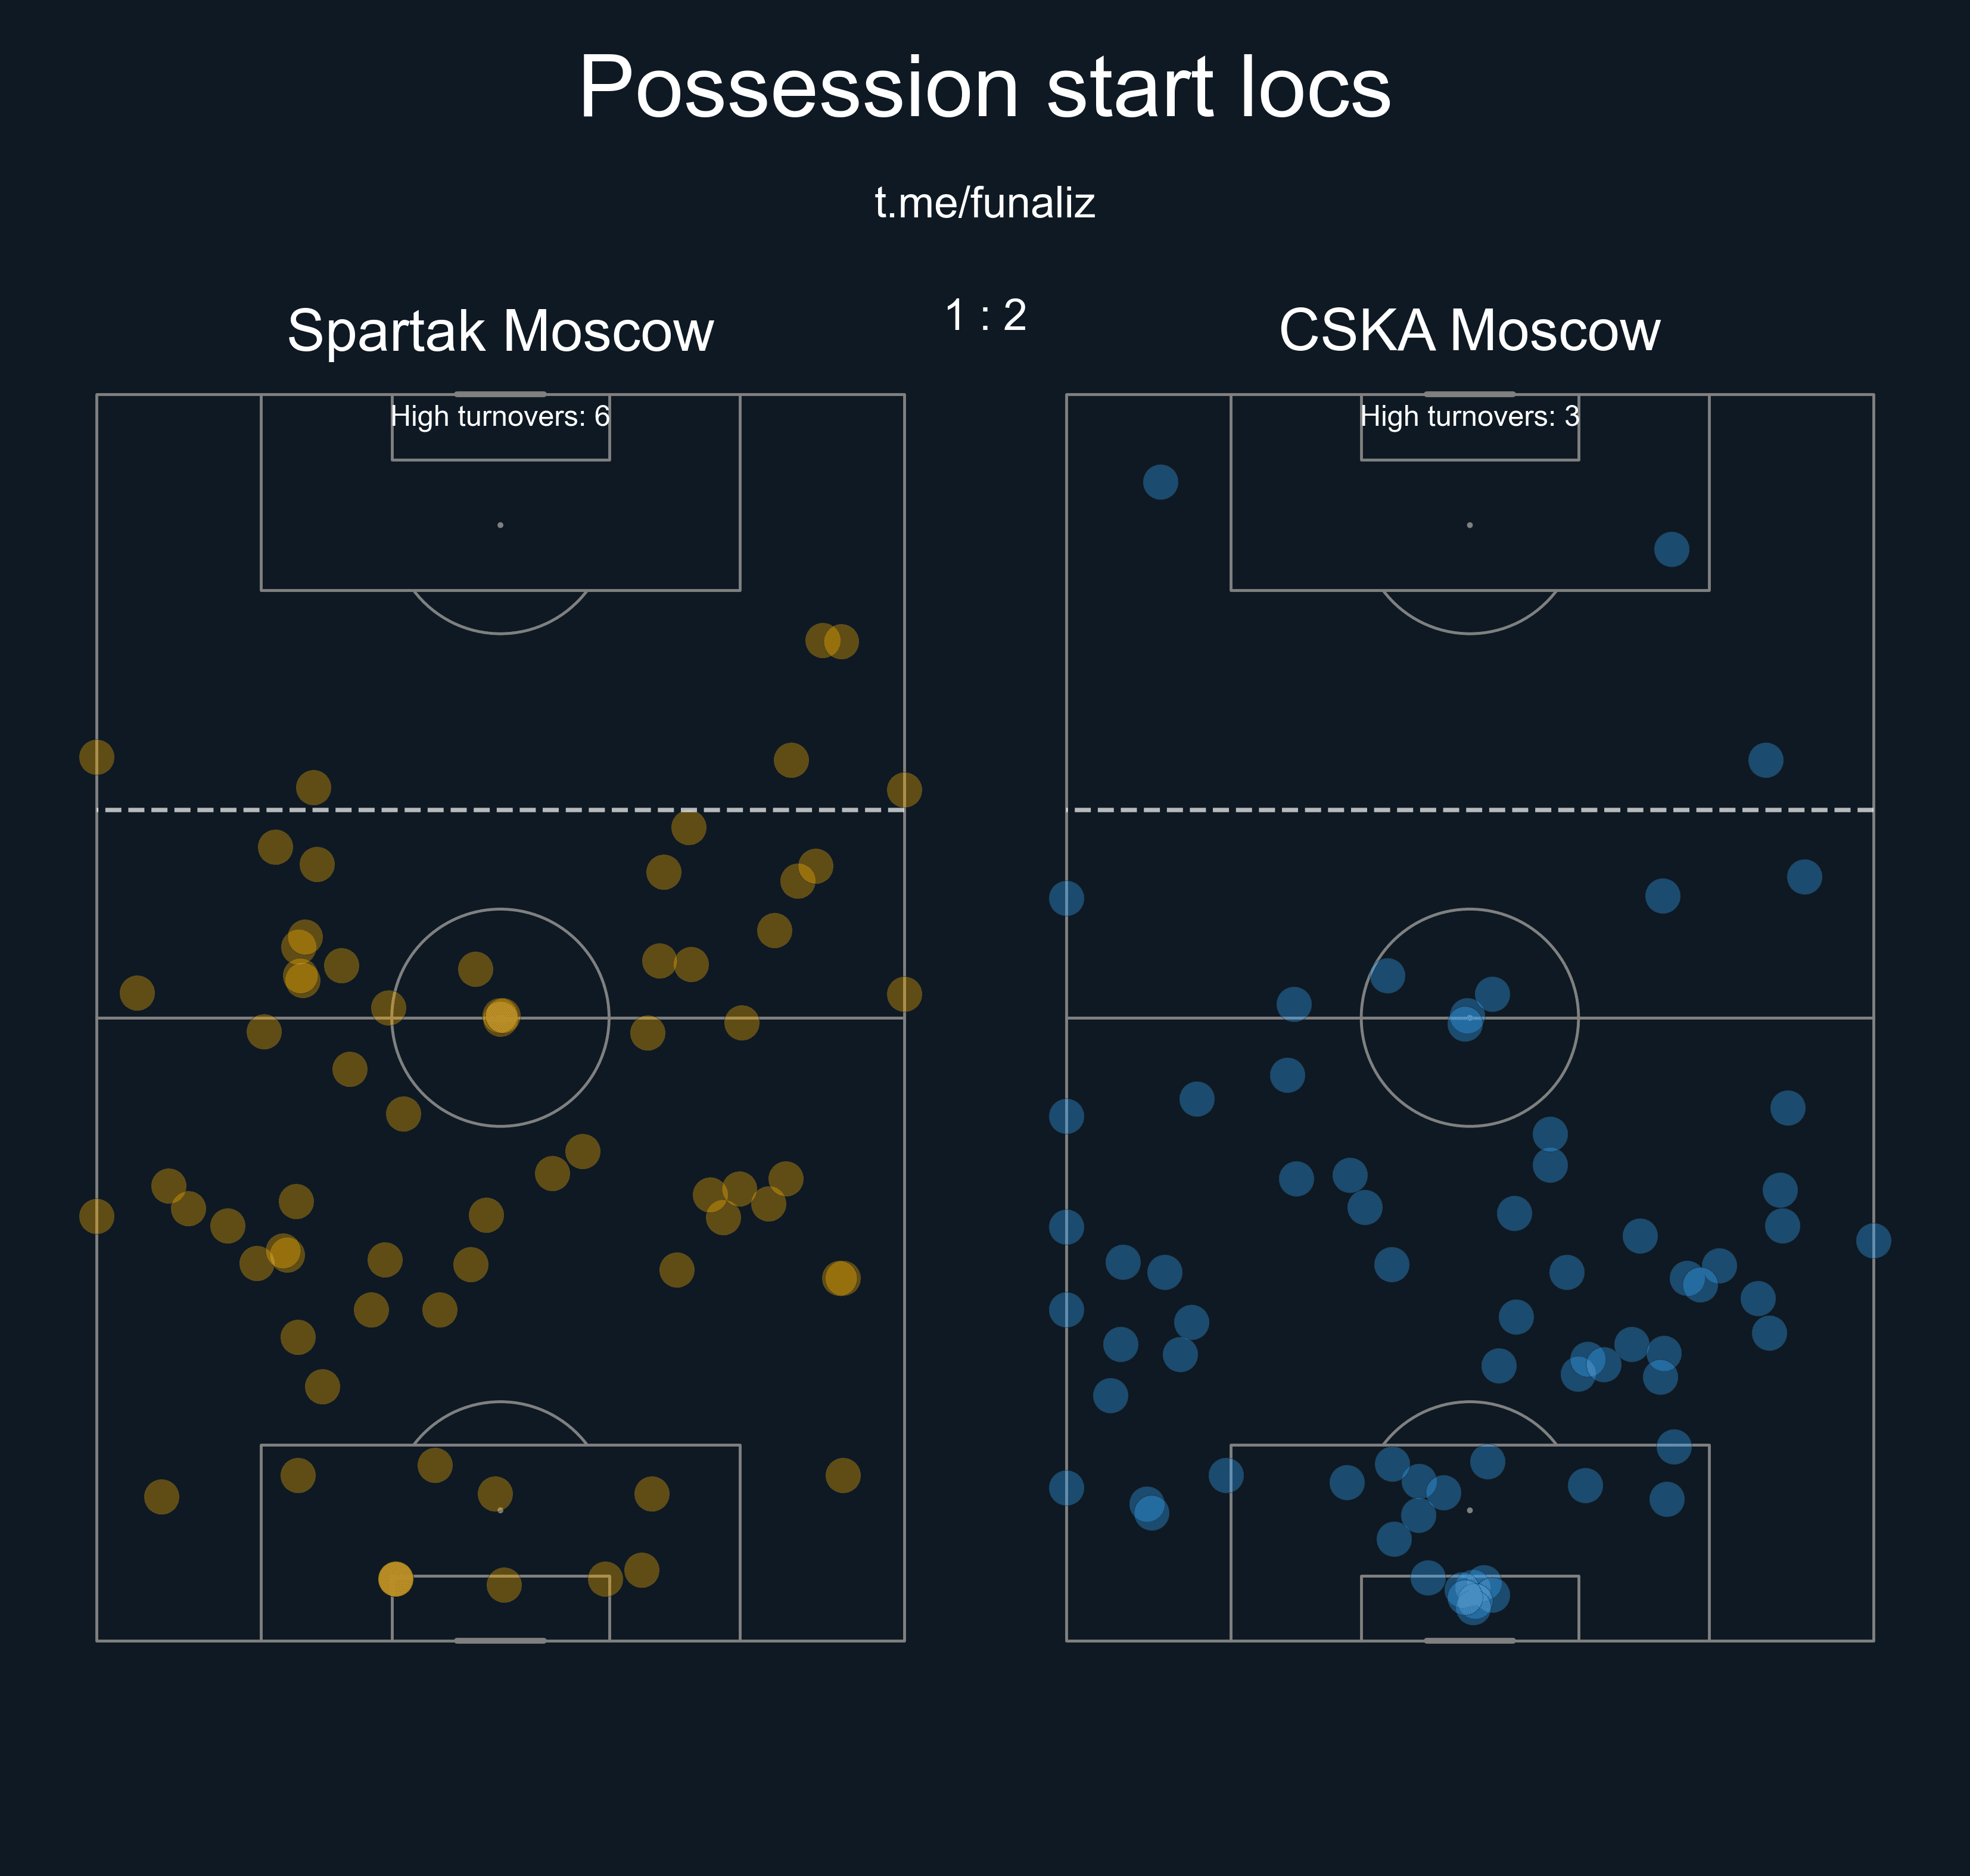The image size is (1970, 1876).
Task: Click CSKA dot on the right touchline
Action: coord(1873,1241)
